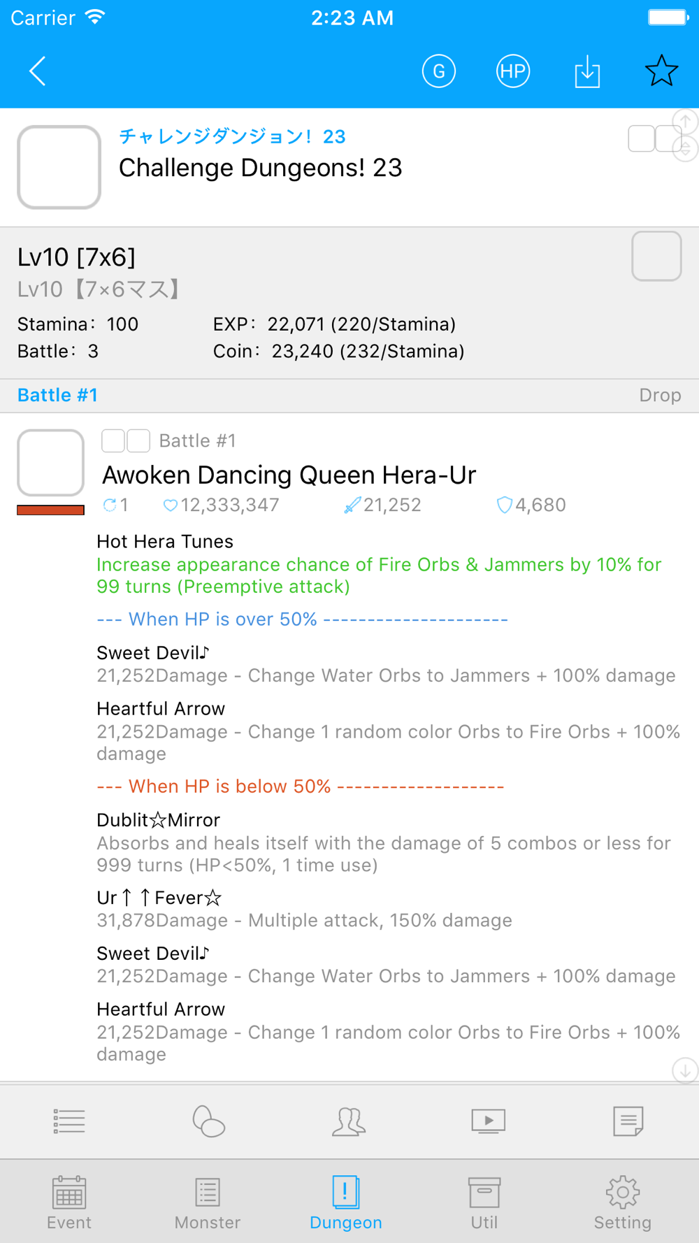
Task: Switch to the Monster tab
Action: pyautogui.click(x=208, y=1202)
